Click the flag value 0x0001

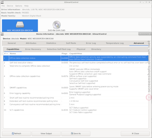tap(65, 93)
